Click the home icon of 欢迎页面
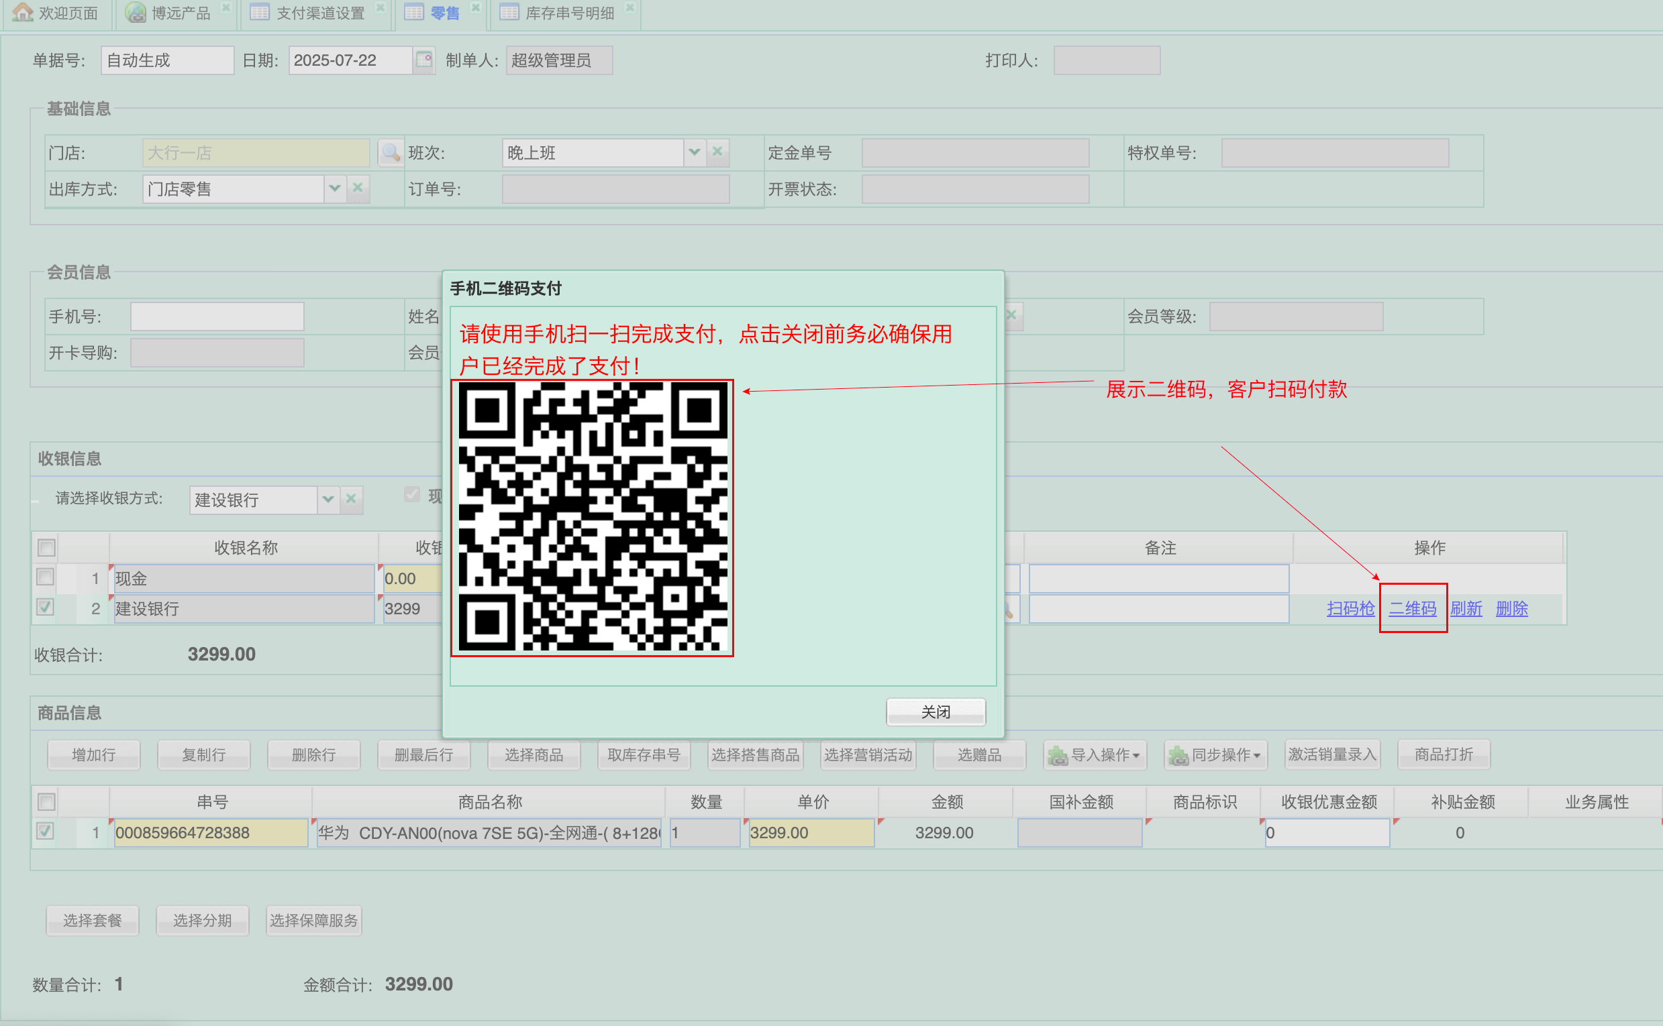Image resolution: width=1663 pixels, height=1026 pixels. point(22,11)
